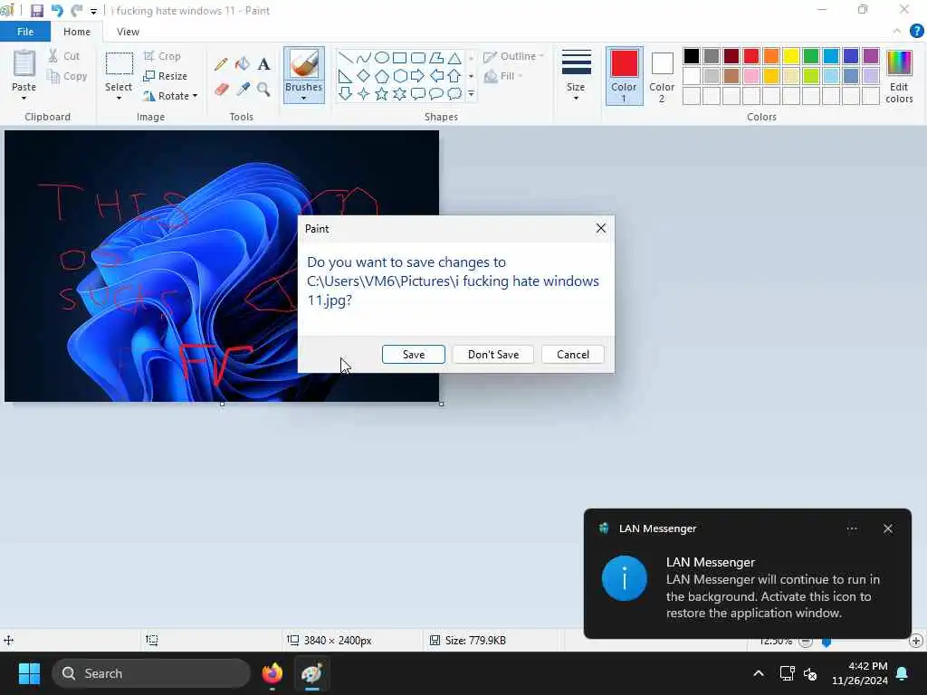Open LAN Messenger notification options menu
Viewport: 927px width, 695px height.
tap(852, 528)
